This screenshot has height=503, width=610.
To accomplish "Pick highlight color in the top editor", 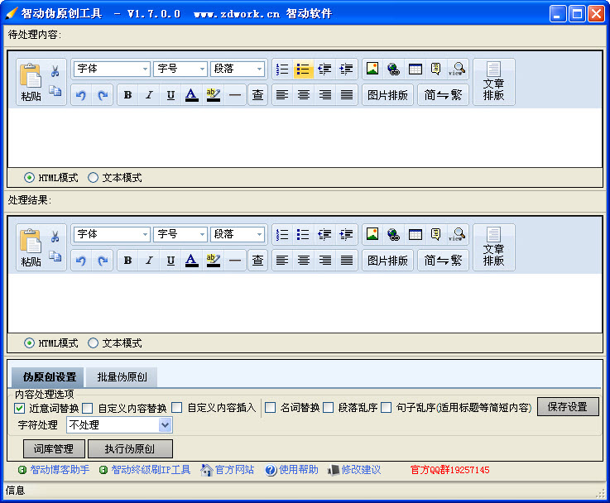I will pyautogui.click(x=214, y=95).
